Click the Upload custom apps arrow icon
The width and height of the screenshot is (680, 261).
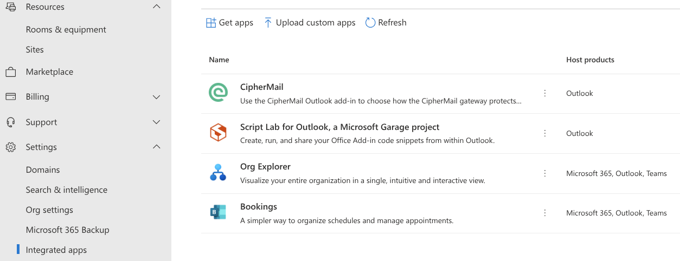[x=268, y=23]
